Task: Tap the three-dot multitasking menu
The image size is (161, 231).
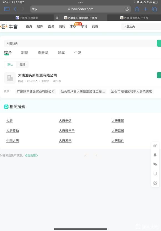Action: pyautogui.click(x=80, y=2)
